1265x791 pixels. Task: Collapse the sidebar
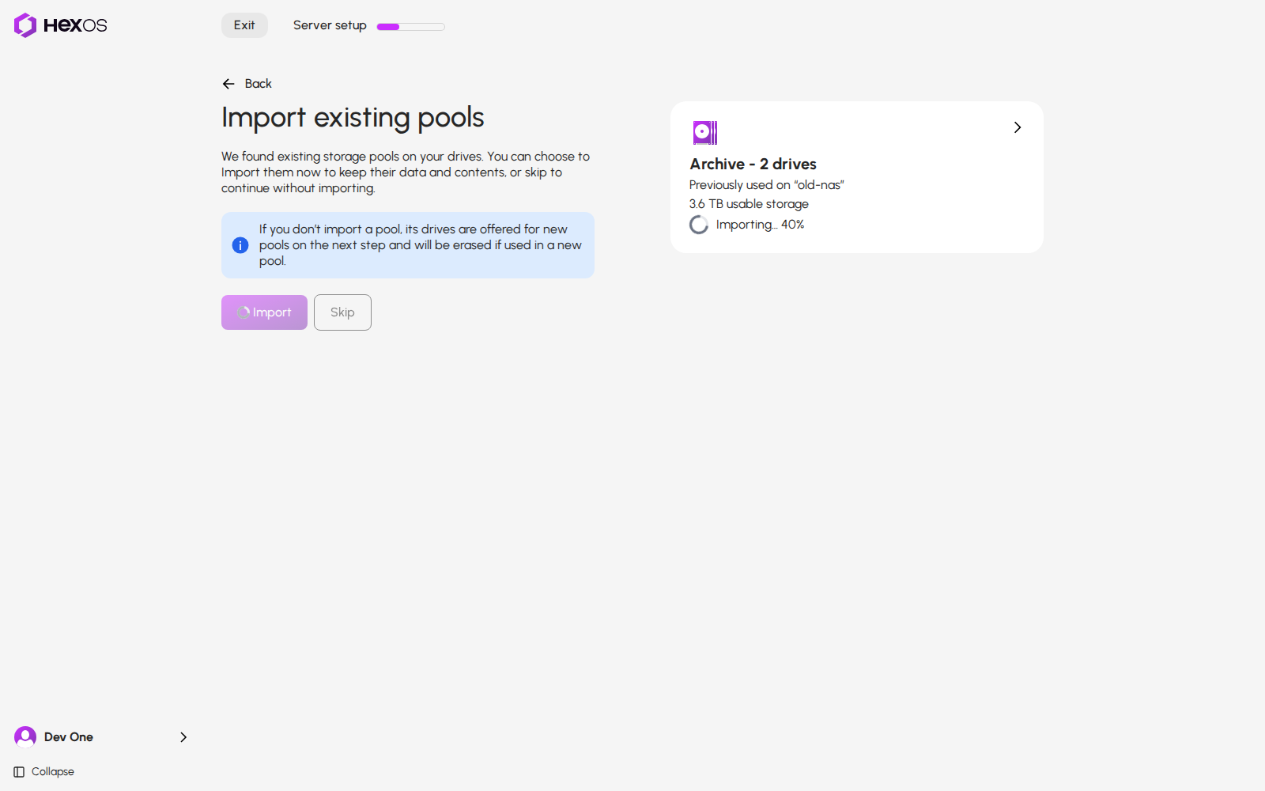pyautogui.click(x=44, y=772)
